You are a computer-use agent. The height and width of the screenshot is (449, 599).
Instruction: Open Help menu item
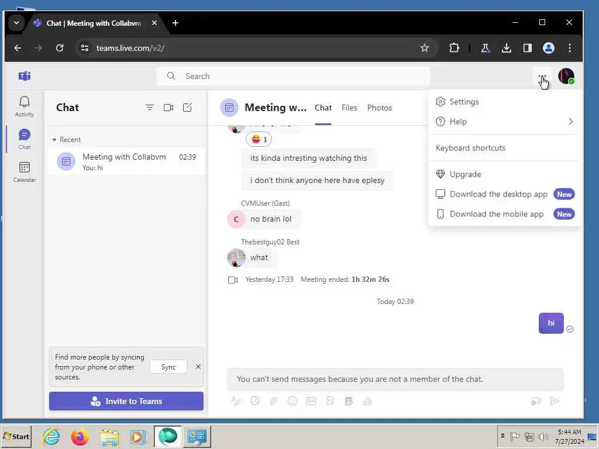505,122
